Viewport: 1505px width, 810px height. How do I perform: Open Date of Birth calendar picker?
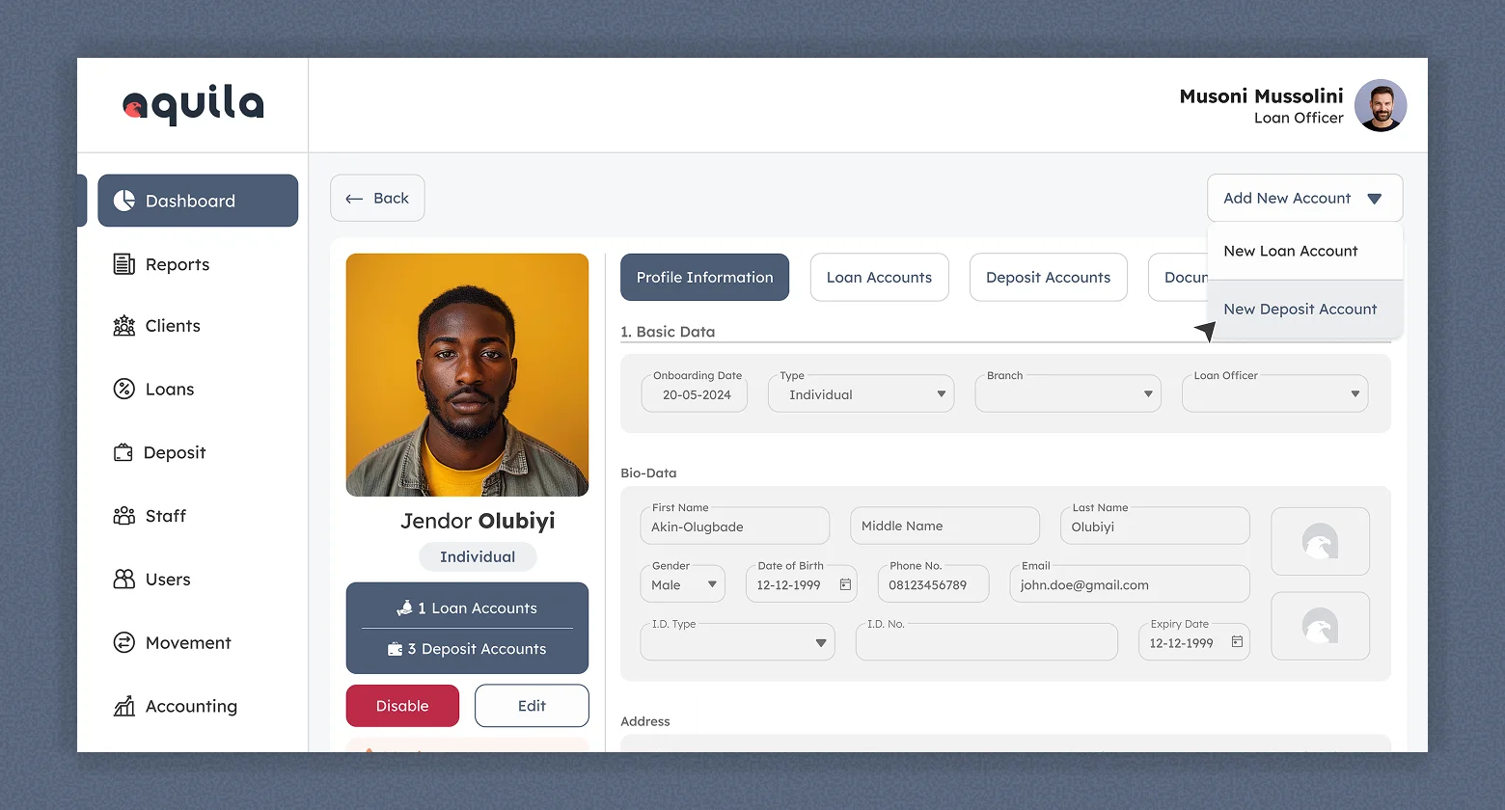click(x=845, y=585)
